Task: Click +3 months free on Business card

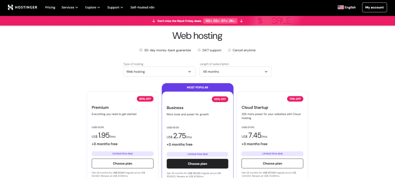Action: coord(179,144)
